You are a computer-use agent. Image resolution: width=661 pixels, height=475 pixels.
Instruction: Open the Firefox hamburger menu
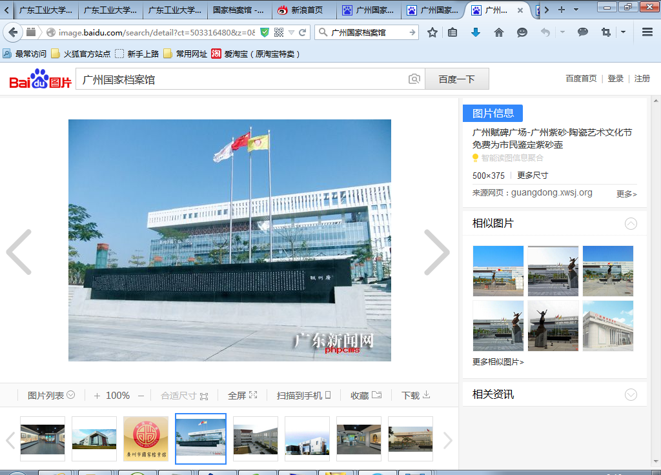coord(647,32)
